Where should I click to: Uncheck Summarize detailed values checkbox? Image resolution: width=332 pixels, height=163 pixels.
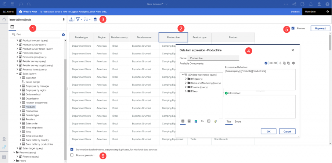coord(72,149)
